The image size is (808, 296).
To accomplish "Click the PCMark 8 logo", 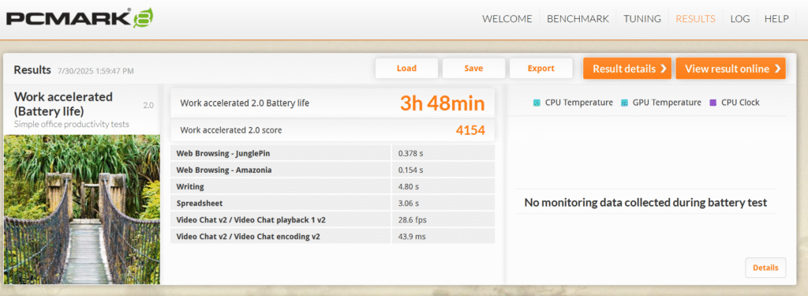I will click(x=80, y=18).
